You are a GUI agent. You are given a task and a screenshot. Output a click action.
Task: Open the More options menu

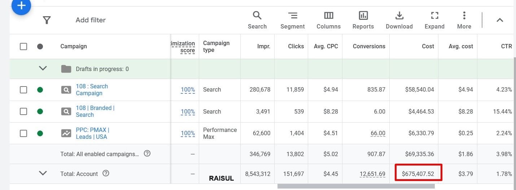[464, 20]
